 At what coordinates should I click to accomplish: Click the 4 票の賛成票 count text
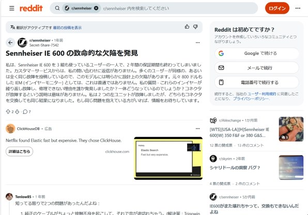220,184
